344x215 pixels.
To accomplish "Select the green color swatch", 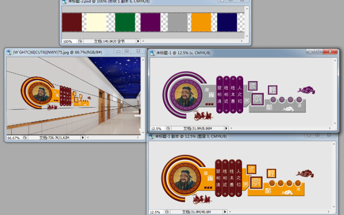I will (125, 22).
